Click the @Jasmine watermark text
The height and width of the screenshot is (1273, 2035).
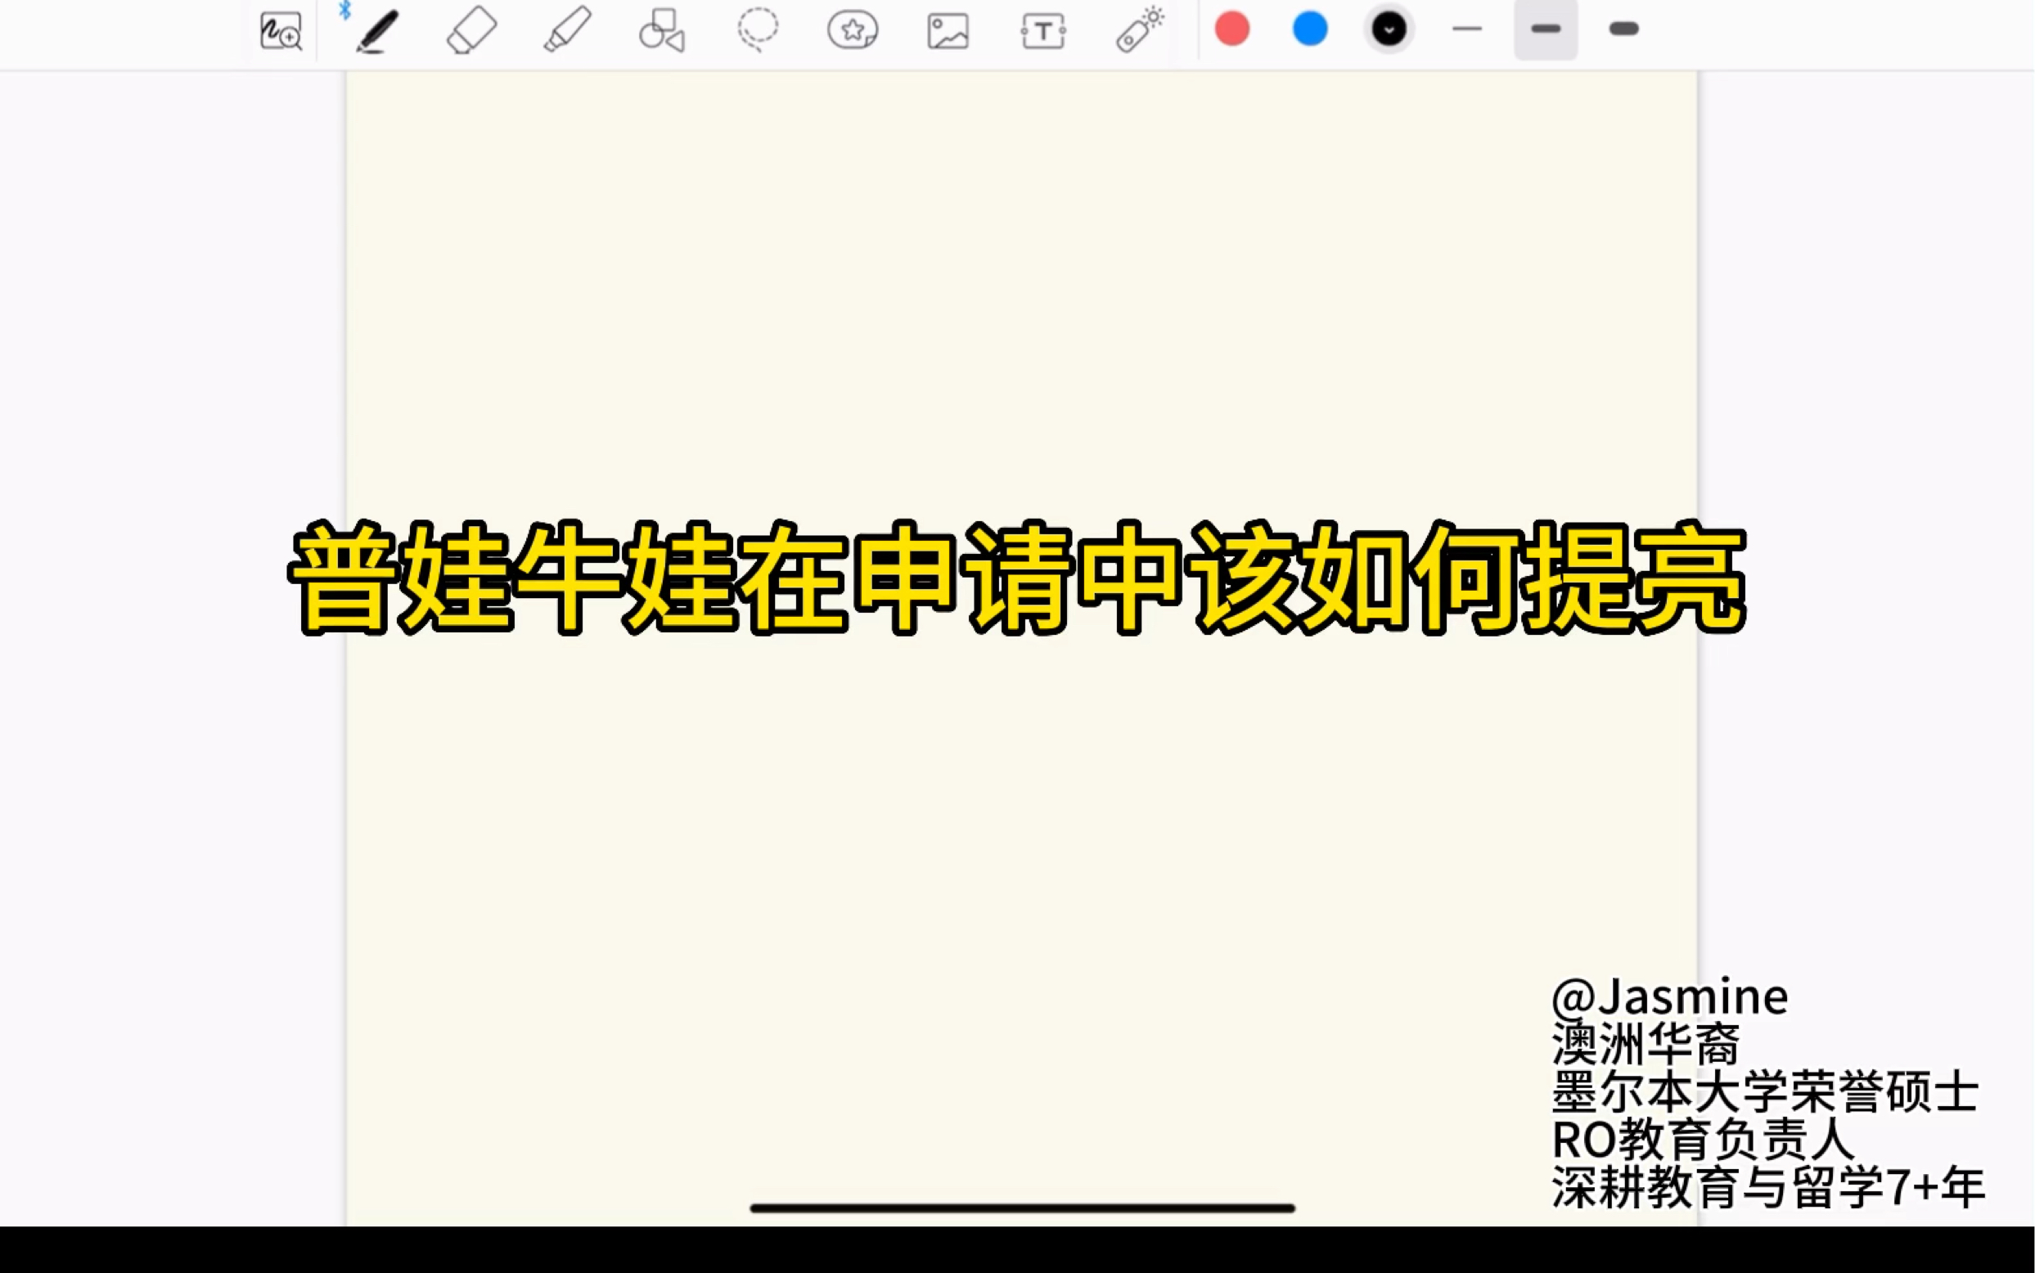1669,996
